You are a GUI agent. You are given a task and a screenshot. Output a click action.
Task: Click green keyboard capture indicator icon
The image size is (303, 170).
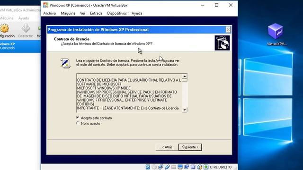[206, 167]
